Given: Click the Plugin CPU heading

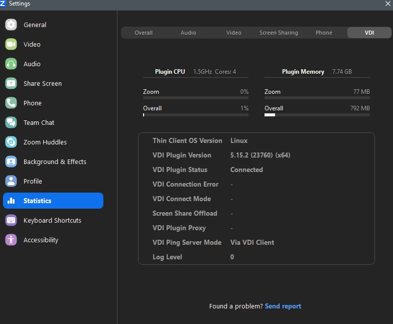Looking at the screenshot, I should pos(170,72).
